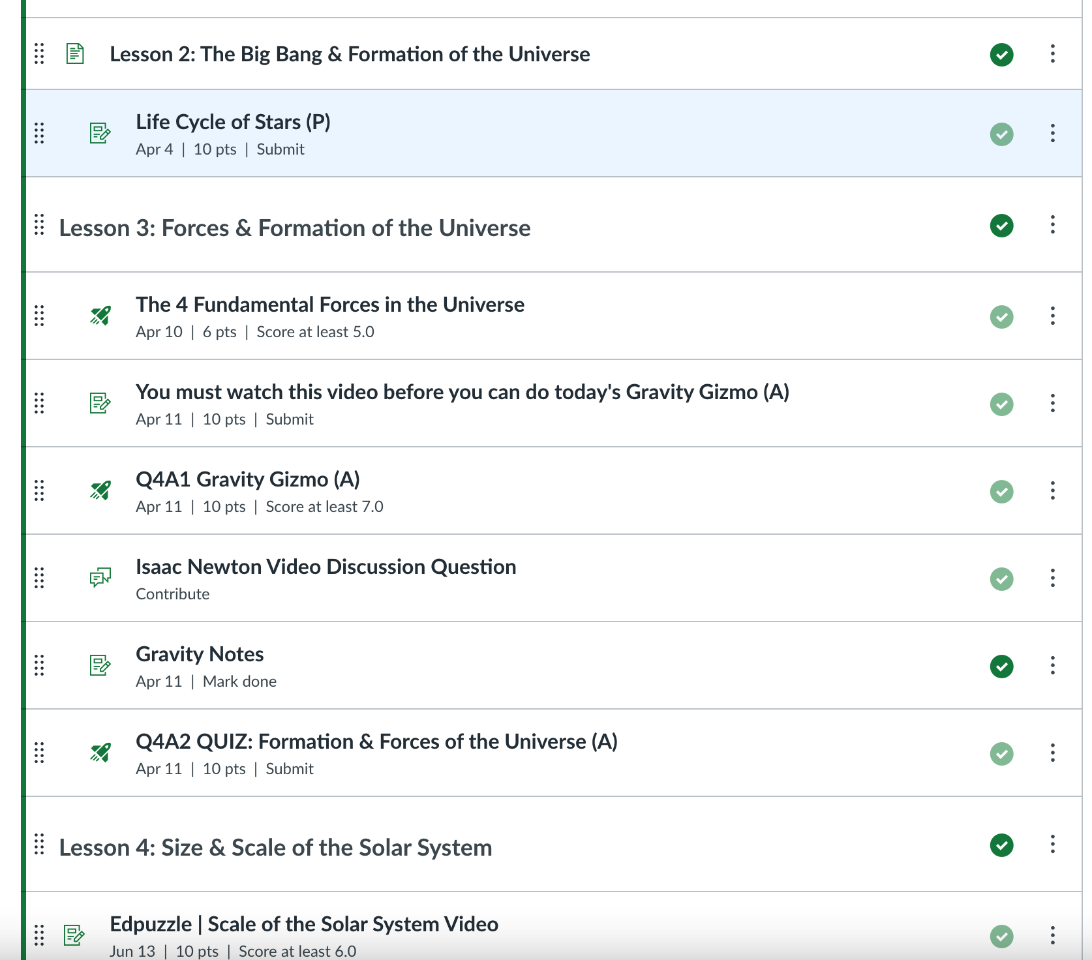The height and width of the screenshot is (960, 1092).
Task: Click the drag handle on Isaac Newton Video Discussion row
Action: click(x=39, y=578)
